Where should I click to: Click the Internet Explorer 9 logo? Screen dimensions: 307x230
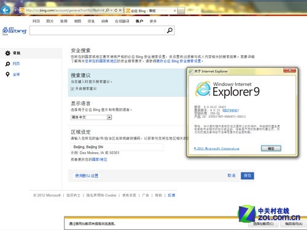[x=227, y=90]
